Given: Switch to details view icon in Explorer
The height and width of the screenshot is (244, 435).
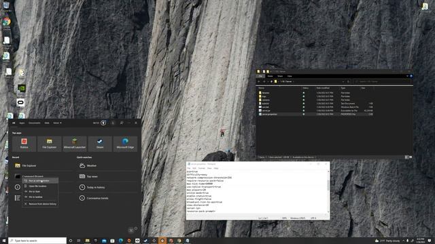Looking at the screenshot, I should point(406,157).
